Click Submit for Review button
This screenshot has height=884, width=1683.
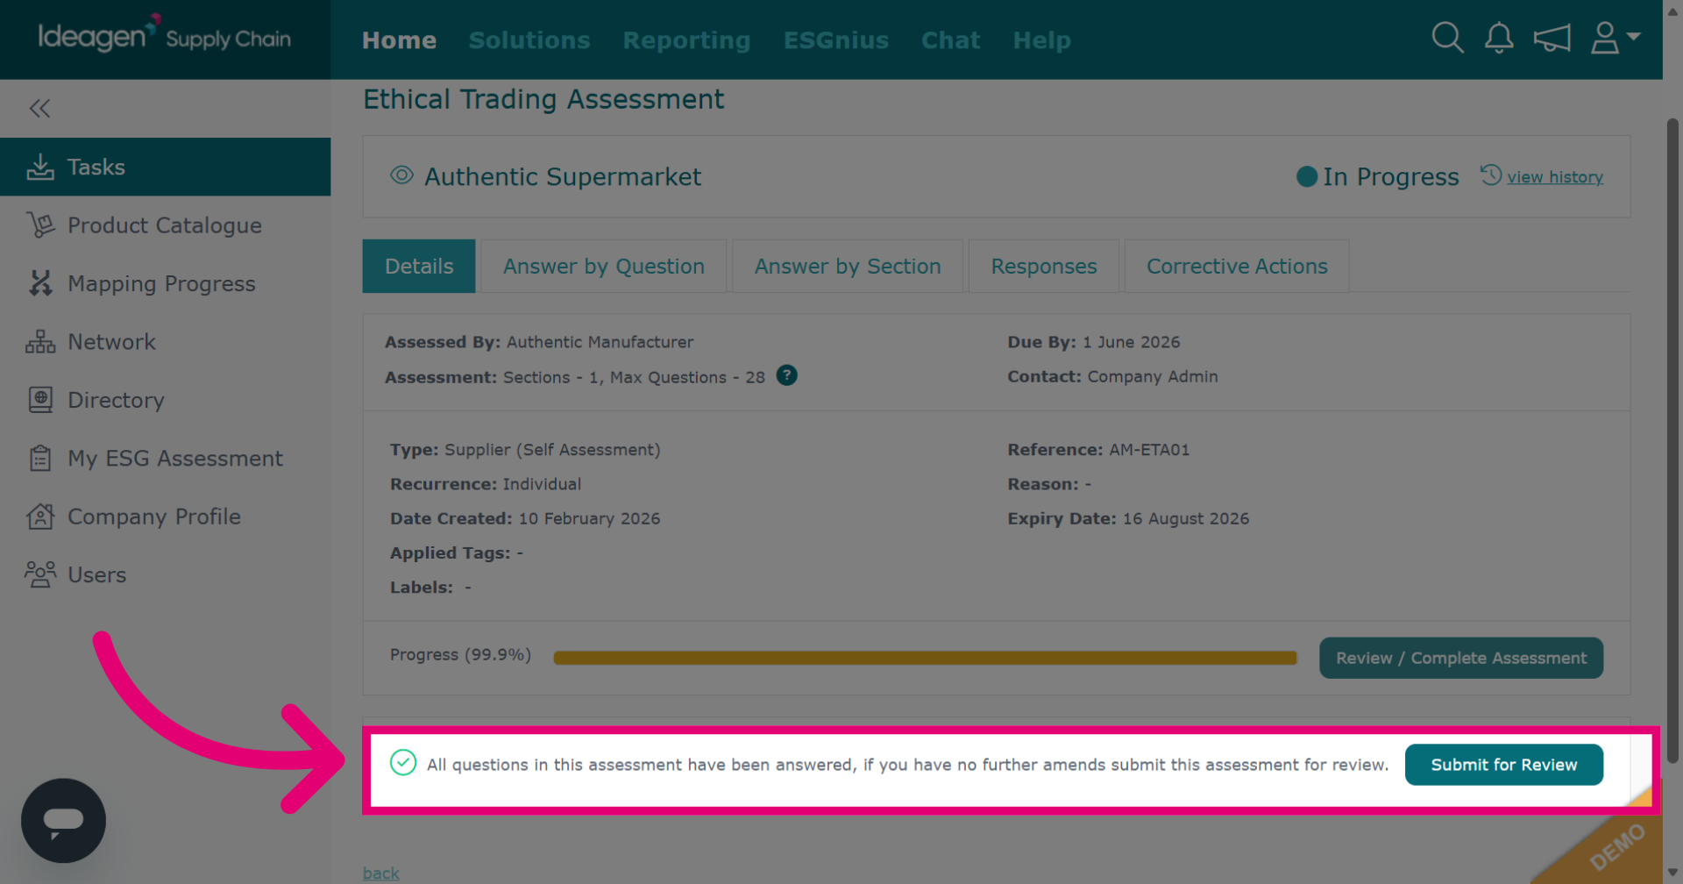(x=1504, y=765)
